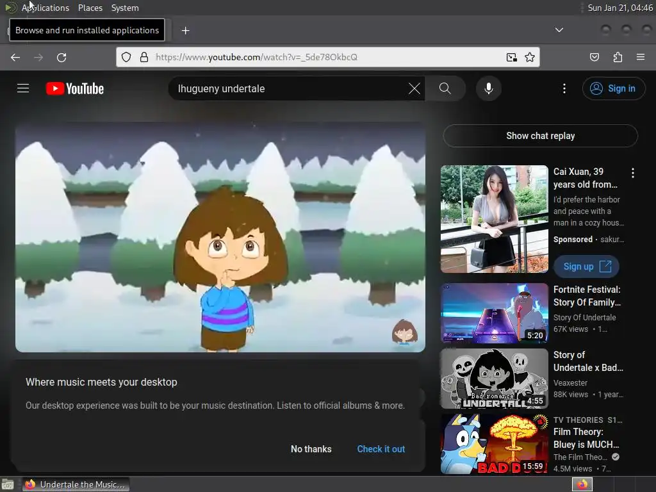The width and height of the screenshot is (656, 492).
Task: Click the Veaxester channel name
Action: (570, 383)
